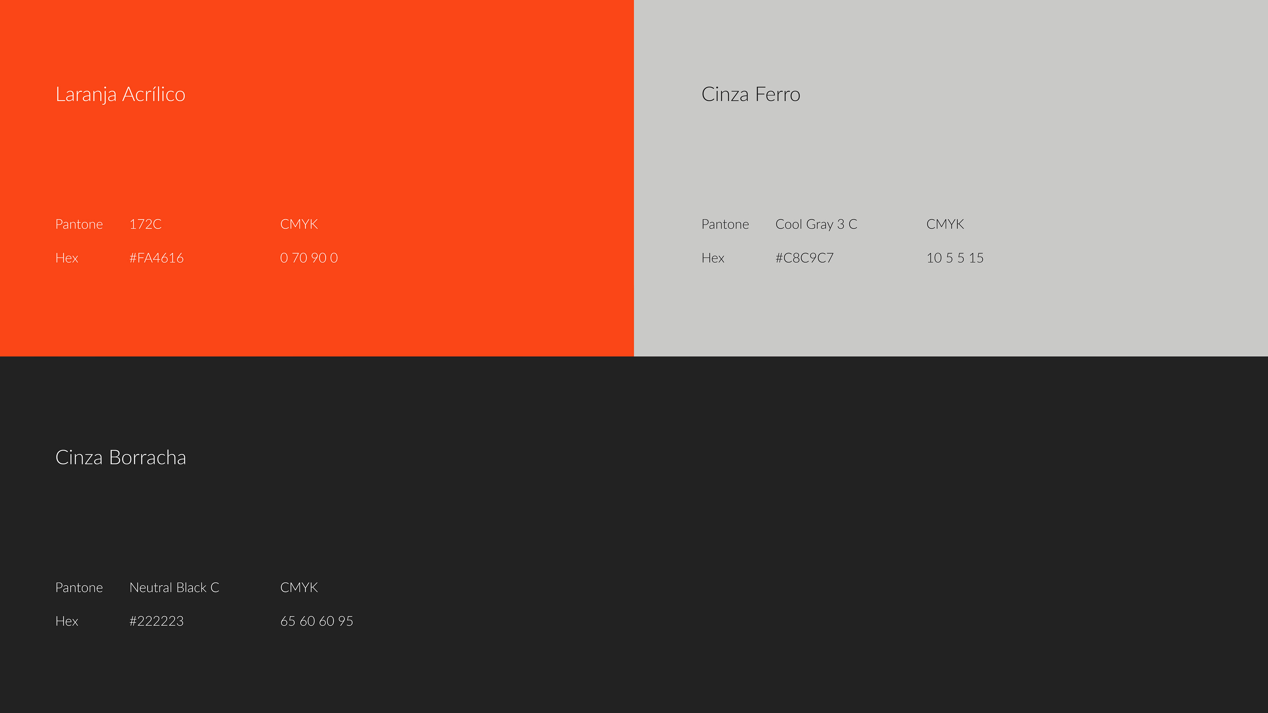Click the Laranja Acrílico heading
This screenshot has height=713, width=1268.
[x=120, y=94]
